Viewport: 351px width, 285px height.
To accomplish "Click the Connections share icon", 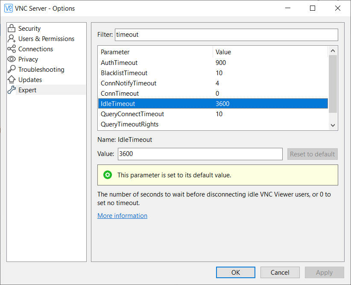I will coord(12,49).
